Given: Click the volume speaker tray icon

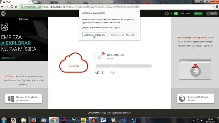Looking at the screenshot, I should (x=202, y=120).
